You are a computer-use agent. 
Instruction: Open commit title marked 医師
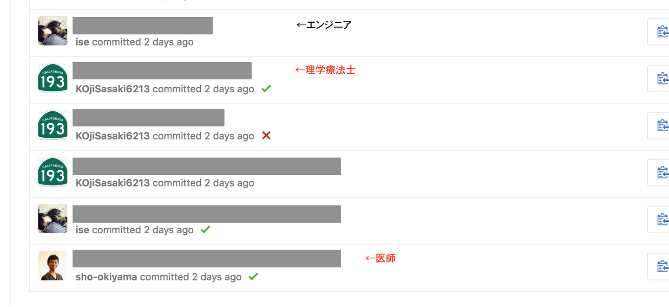tap(207, 258)
